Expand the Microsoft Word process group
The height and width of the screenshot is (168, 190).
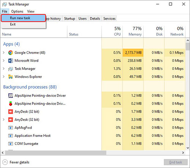[x=4, y=61]
